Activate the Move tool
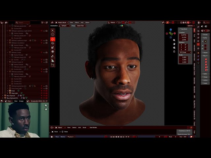211x158 pixels. click(x=53, y=39)
